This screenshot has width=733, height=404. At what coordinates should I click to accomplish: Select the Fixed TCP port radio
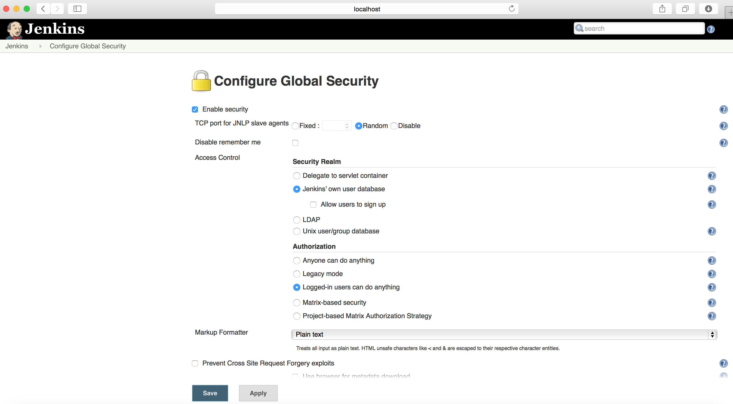(295, 126)
